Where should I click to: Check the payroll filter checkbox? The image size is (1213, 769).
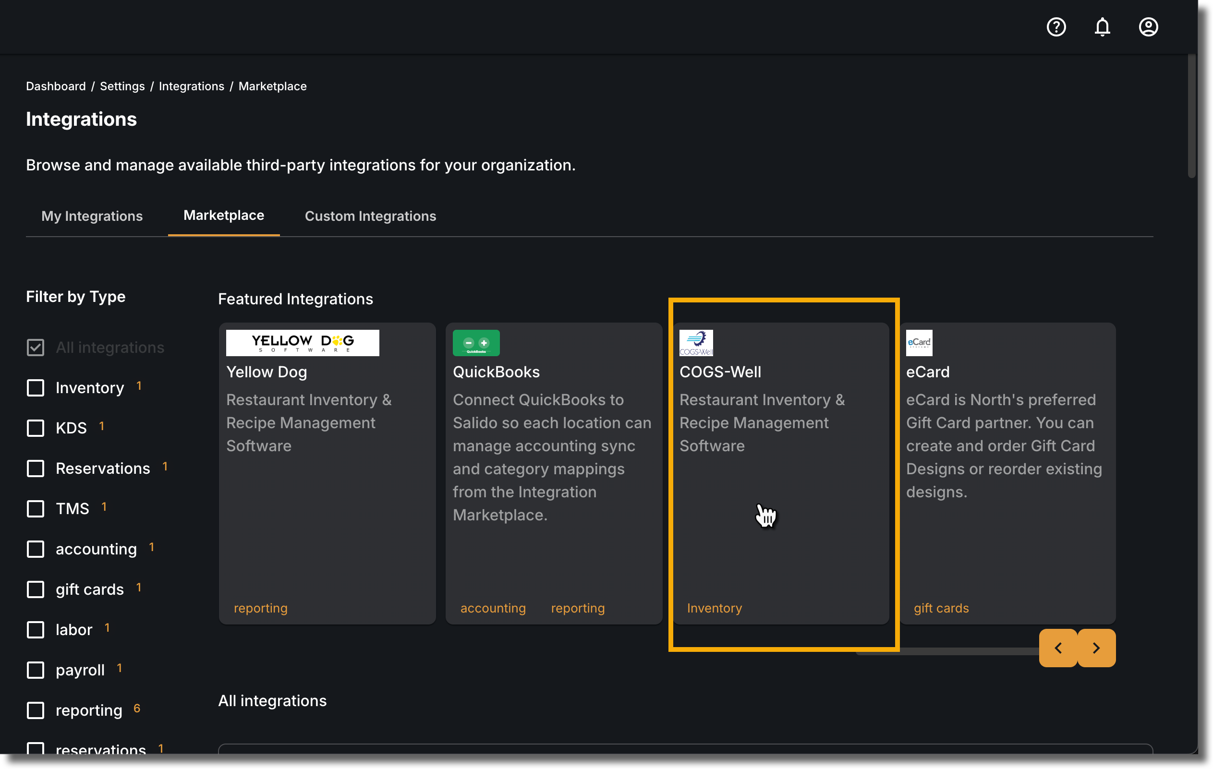[35, 670]
